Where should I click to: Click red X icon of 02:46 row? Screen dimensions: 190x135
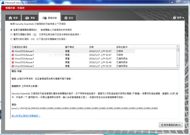coord(13,62)
